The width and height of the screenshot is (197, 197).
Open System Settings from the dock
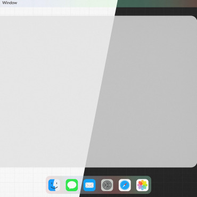(107, 185)
